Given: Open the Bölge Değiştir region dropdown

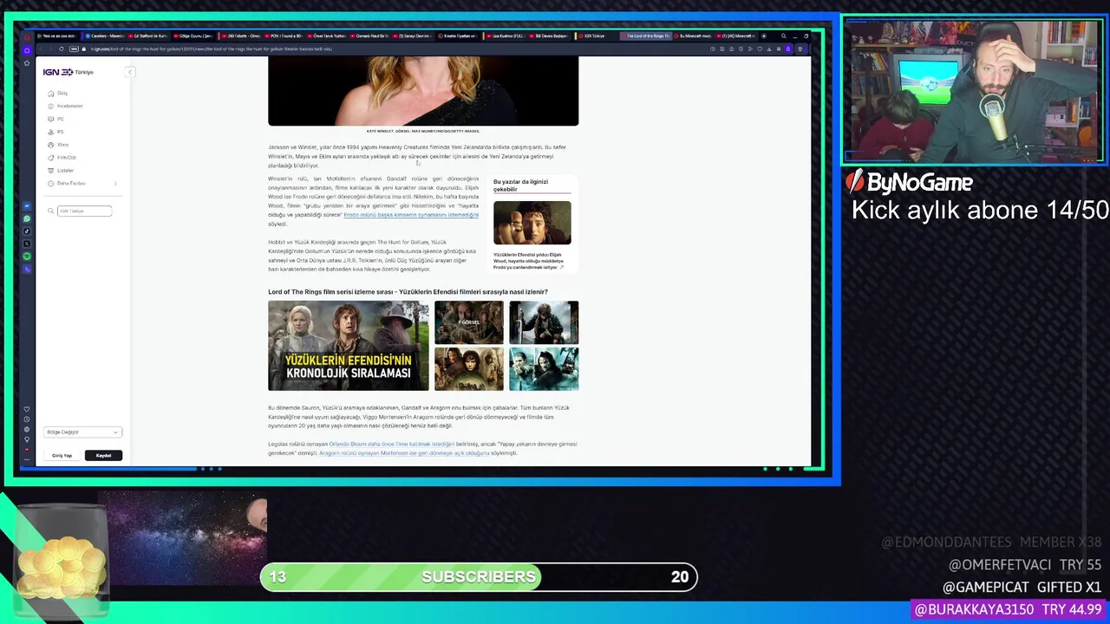Looking at the screenshot, I should tap(82, 432).
